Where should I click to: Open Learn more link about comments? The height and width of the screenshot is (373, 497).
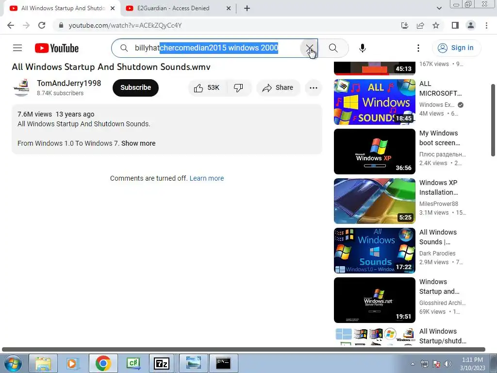(207, 178)
